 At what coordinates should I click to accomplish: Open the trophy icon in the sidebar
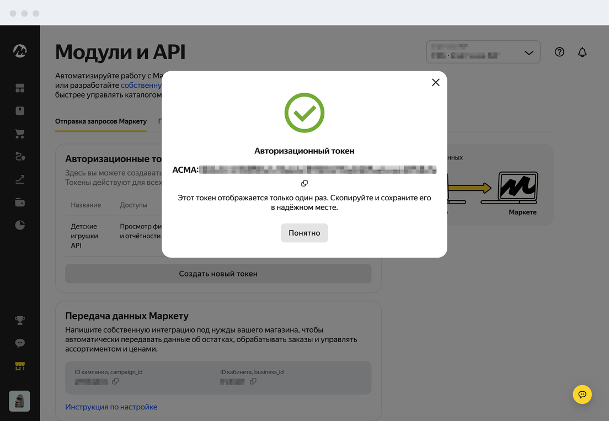20,320
